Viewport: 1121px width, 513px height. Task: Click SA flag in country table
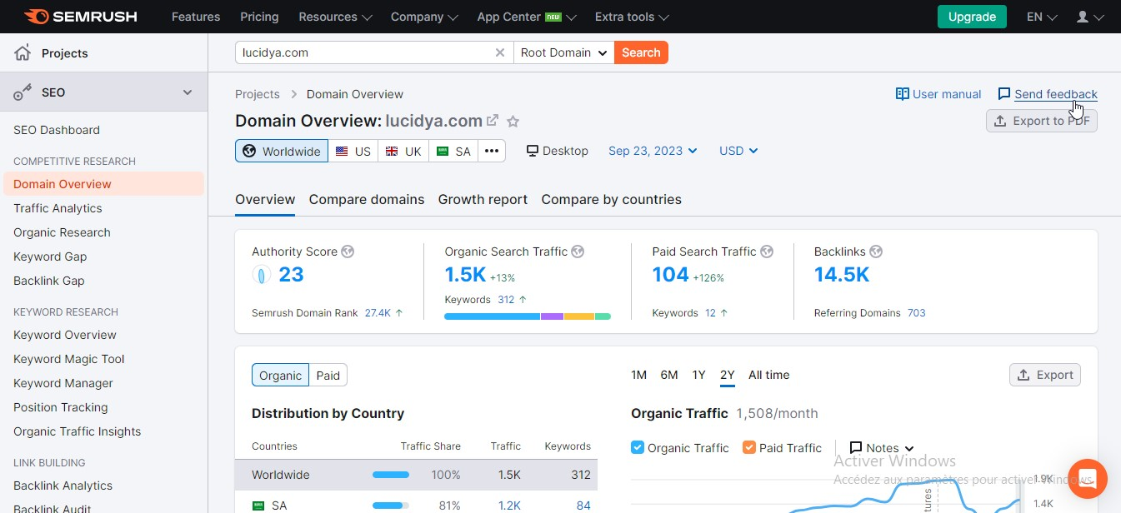[258, 506]
